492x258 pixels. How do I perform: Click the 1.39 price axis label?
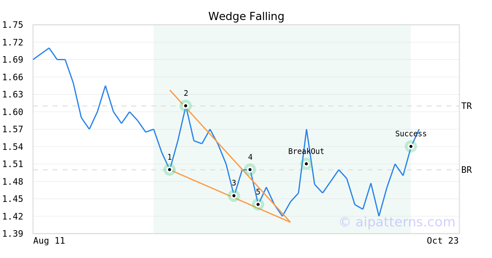pyautogui.click(x=13, y=234)
